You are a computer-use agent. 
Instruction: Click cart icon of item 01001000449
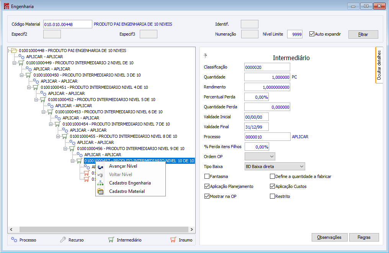[x=21, y=63]
